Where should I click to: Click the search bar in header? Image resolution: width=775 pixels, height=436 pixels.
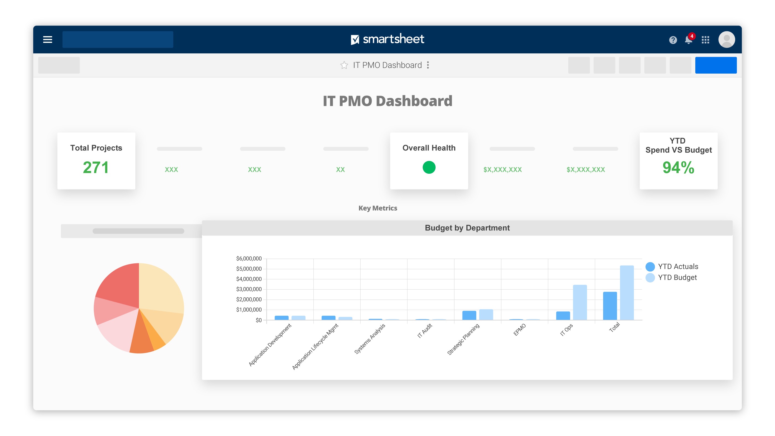[118, 39]
